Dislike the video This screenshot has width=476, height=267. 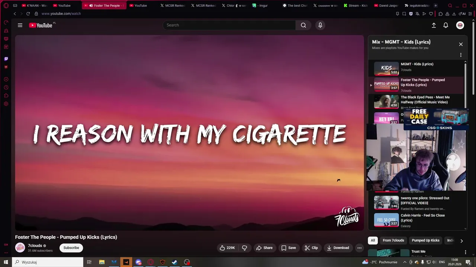(244, 248)
